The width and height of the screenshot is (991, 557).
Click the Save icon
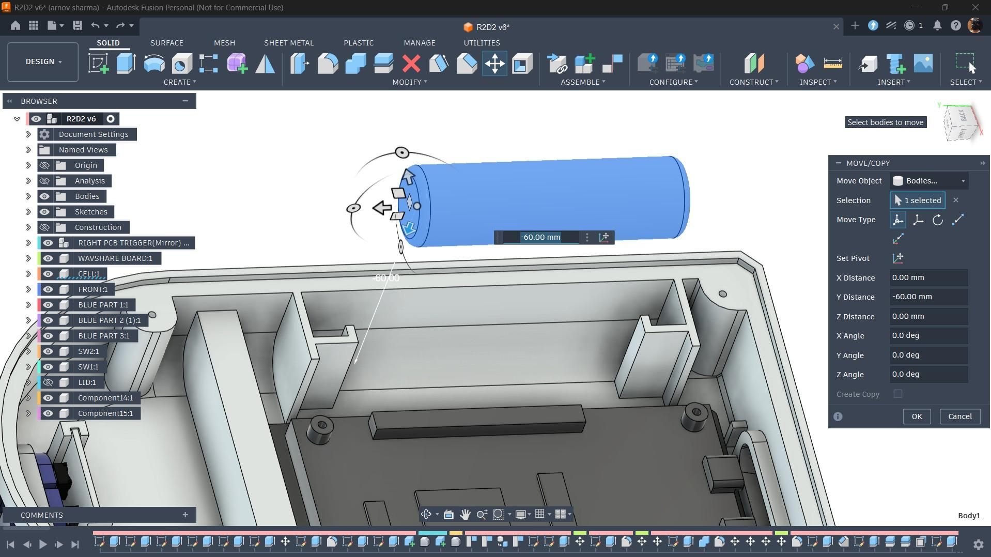point(77,25)
